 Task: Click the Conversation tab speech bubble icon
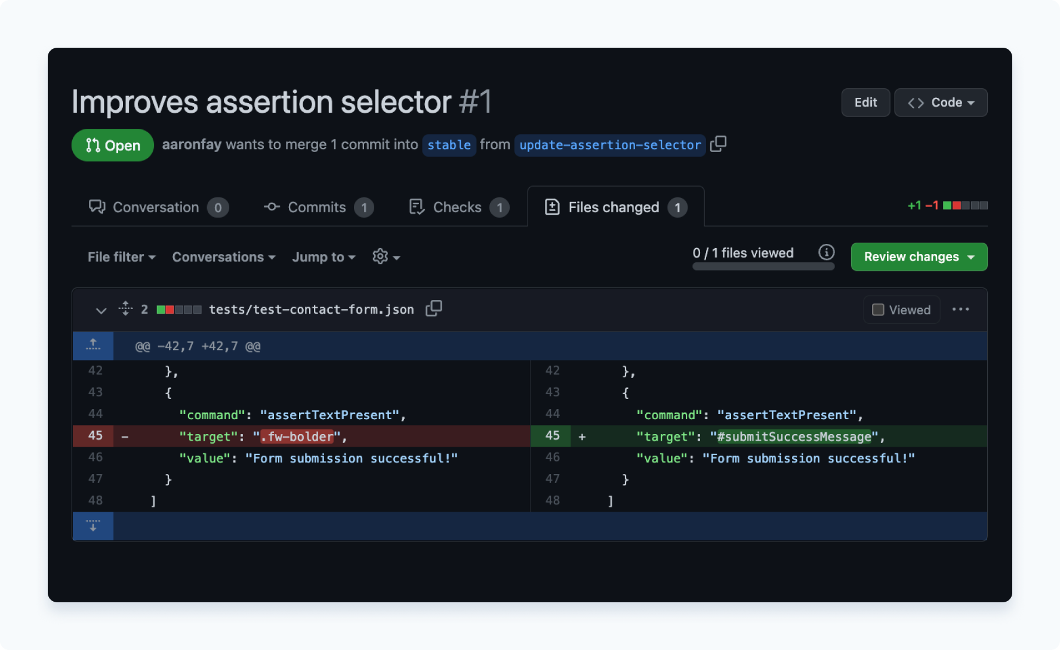click(97, 207)
